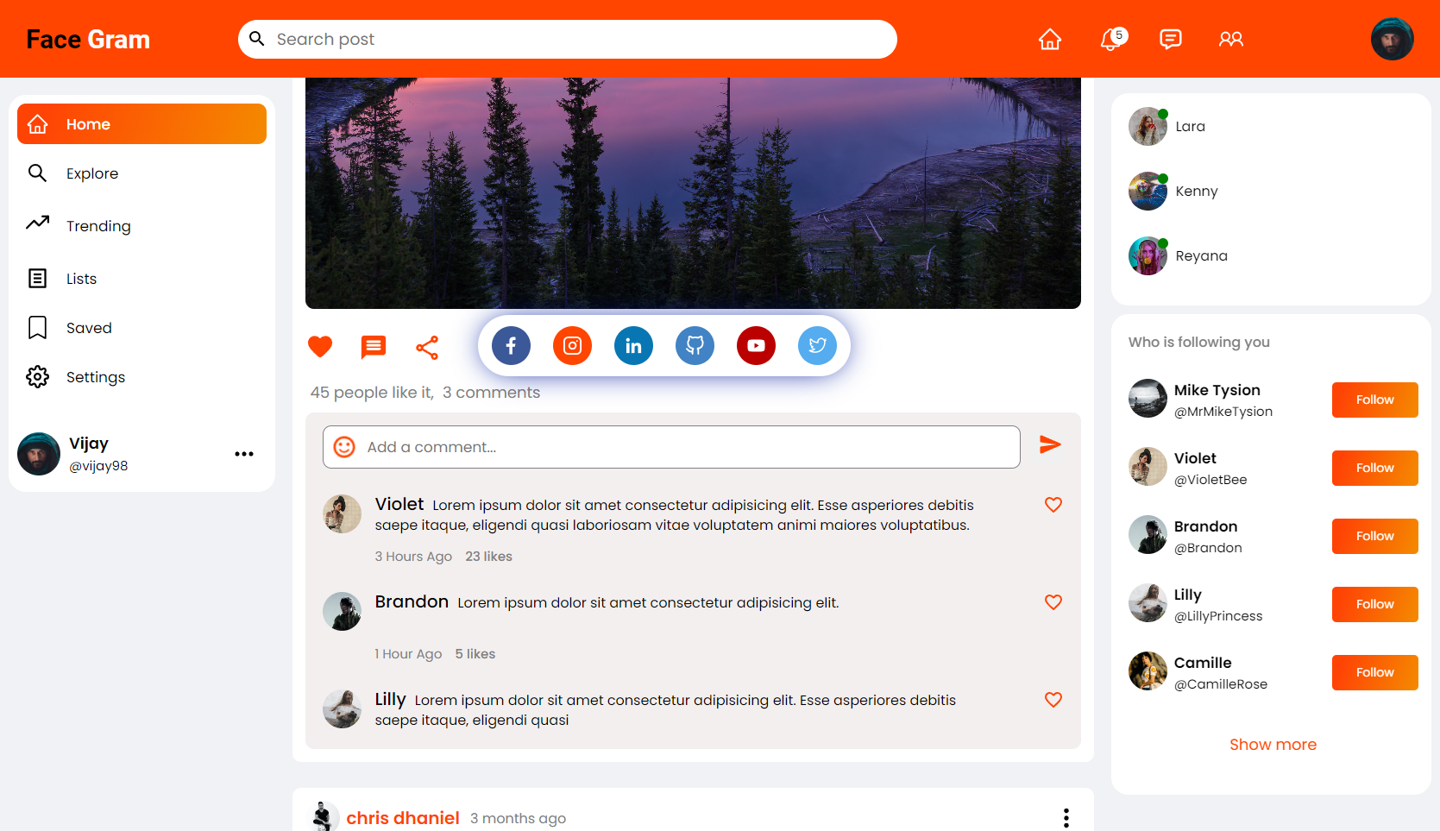Open the Trending section
This screenshot has width=1440, height=831.
click(98, 225)
